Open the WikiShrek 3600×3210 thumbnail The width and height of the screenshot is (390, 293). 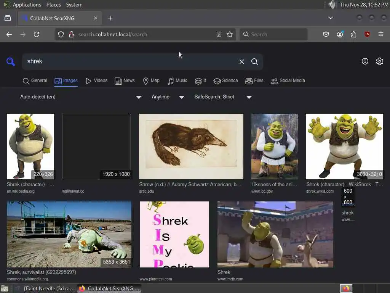(344, 146)
